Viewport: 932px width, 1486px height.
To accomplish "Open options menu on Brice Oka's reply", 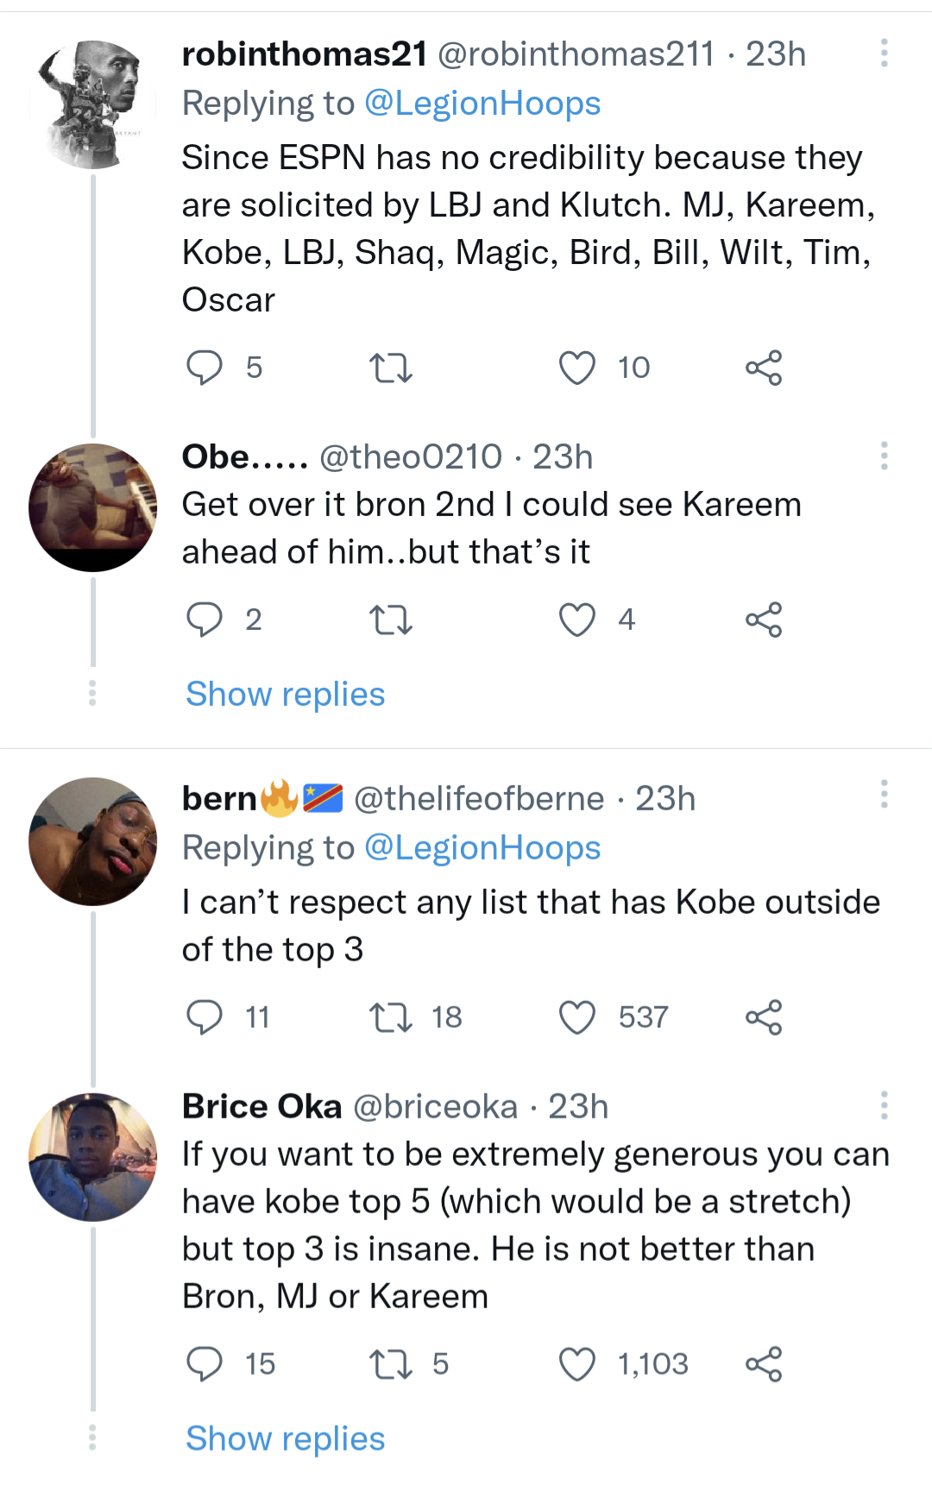I will 885,1105.
